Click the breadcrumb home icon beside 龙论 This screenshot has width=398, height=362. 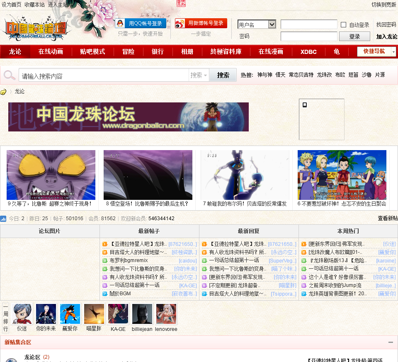3,92
